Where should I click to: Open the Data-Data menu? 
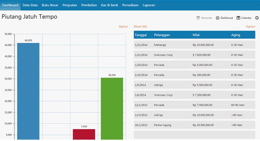(x=30, y=5)
